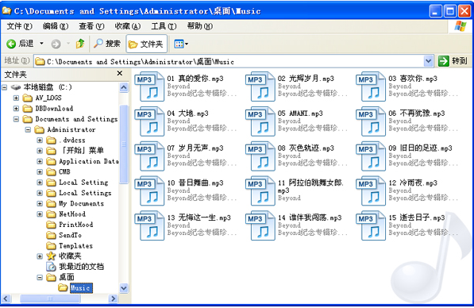Select the 09 旧日的足迹.mp3 file icon
Viewport: 474px width, 308px height.
371,156
